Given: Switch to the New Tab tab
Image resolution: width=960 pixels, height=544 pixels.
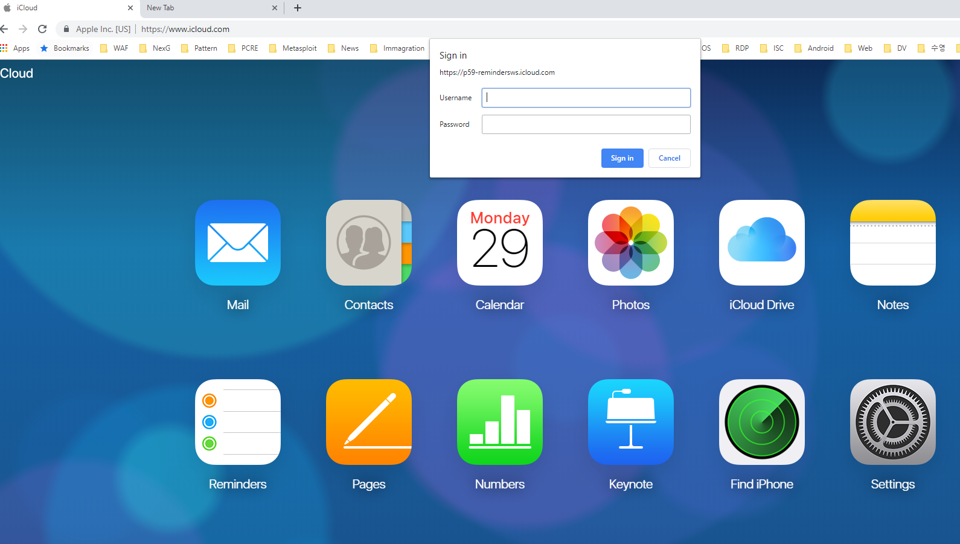Looking at the screenshot, I should click(211, 8).
